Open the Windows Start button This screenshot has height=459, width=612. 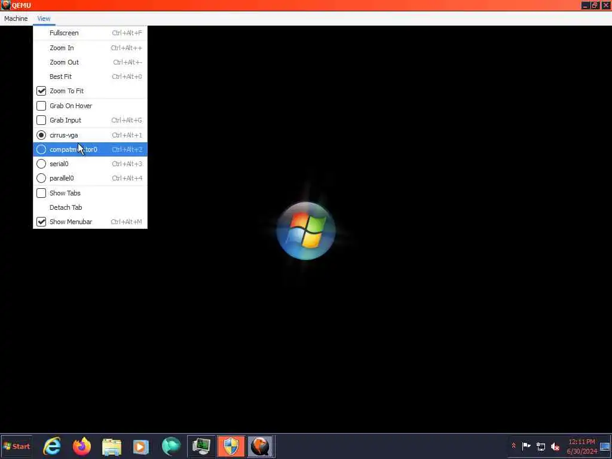pos(16,446)
